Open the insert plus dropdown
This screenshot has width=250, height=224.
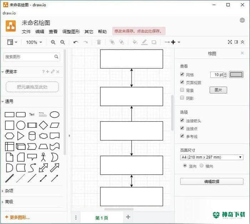175,42
